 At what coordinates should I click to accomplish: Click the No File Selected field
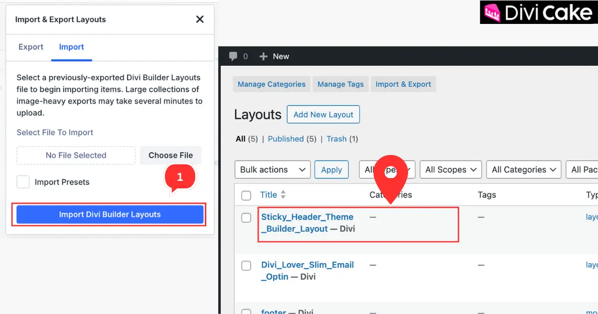click(76, 155)
